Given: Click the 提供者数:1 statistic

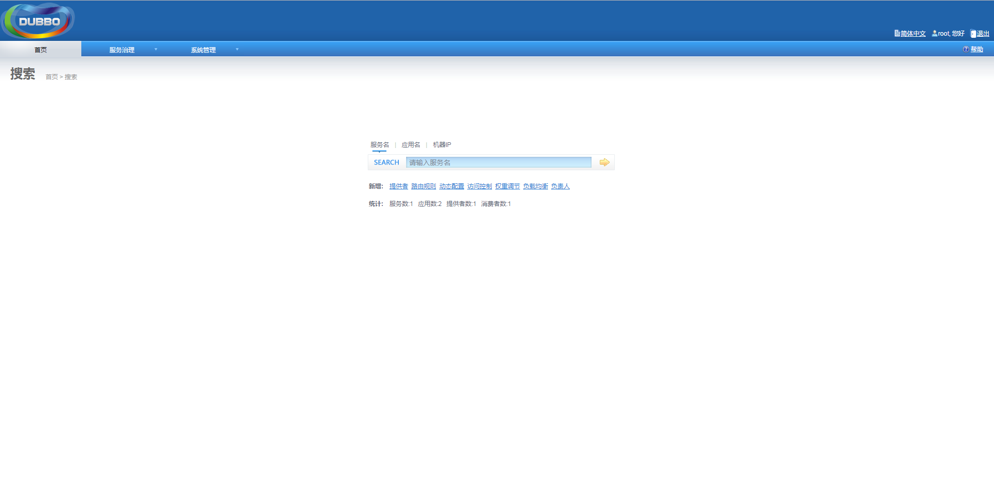Looking at the screenshot, I should coord(461,204).
